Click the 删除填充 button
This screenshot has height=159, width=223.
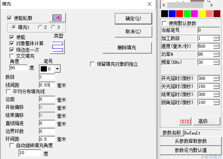(x=127, y=48)
